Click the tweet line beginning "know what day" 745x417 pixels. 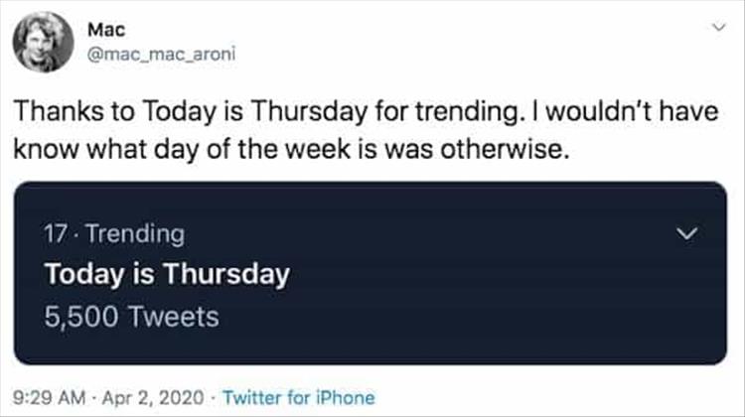pos(291,150)
